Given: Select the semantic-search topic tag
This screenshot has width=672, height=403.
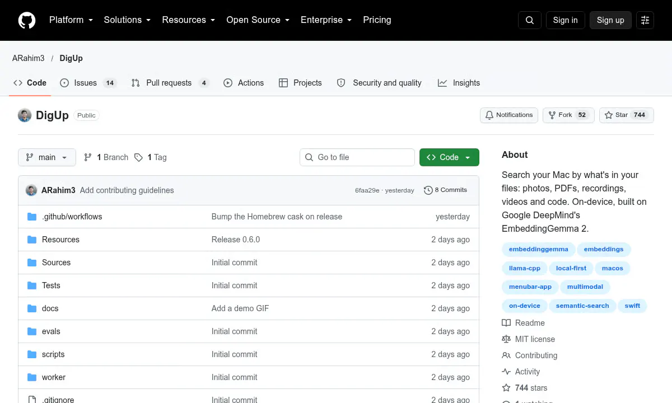Looking at the screenshot, I should 582,306.
